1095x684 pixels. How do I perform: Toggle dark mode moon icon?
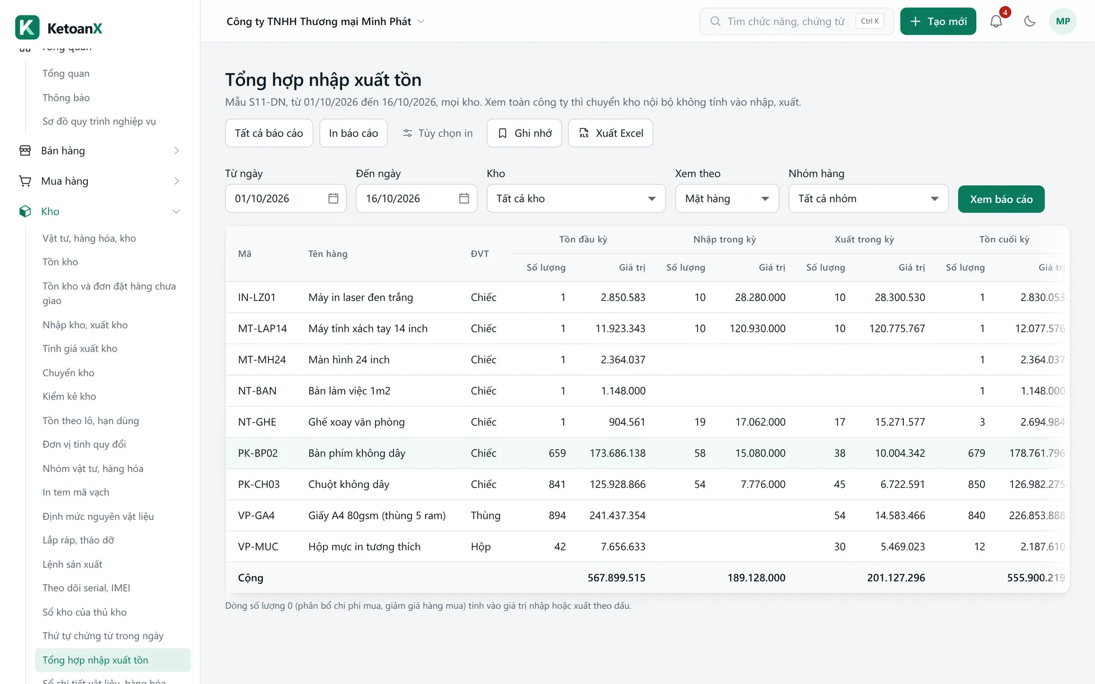coord(1029,21)
